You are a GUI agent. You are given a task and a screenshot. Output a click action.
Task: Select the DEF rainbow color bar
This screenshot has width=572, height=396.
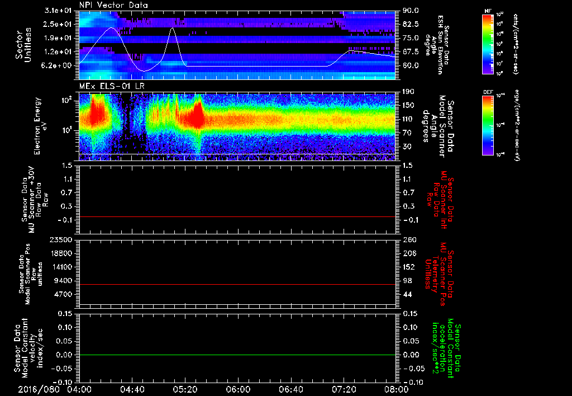pos(488,125)
